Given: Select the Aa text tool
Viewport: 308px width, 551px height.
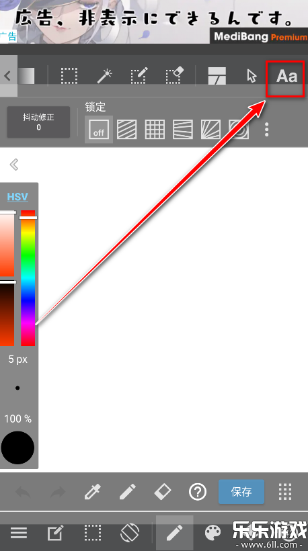Looking at the screenshot, I should (x=286, y=76).
